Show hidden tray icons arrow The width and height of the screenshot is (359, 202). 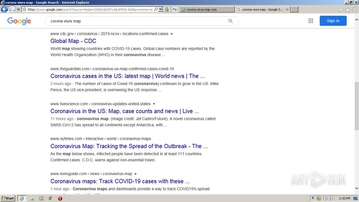pyautogui.click(x=313, y=198)
